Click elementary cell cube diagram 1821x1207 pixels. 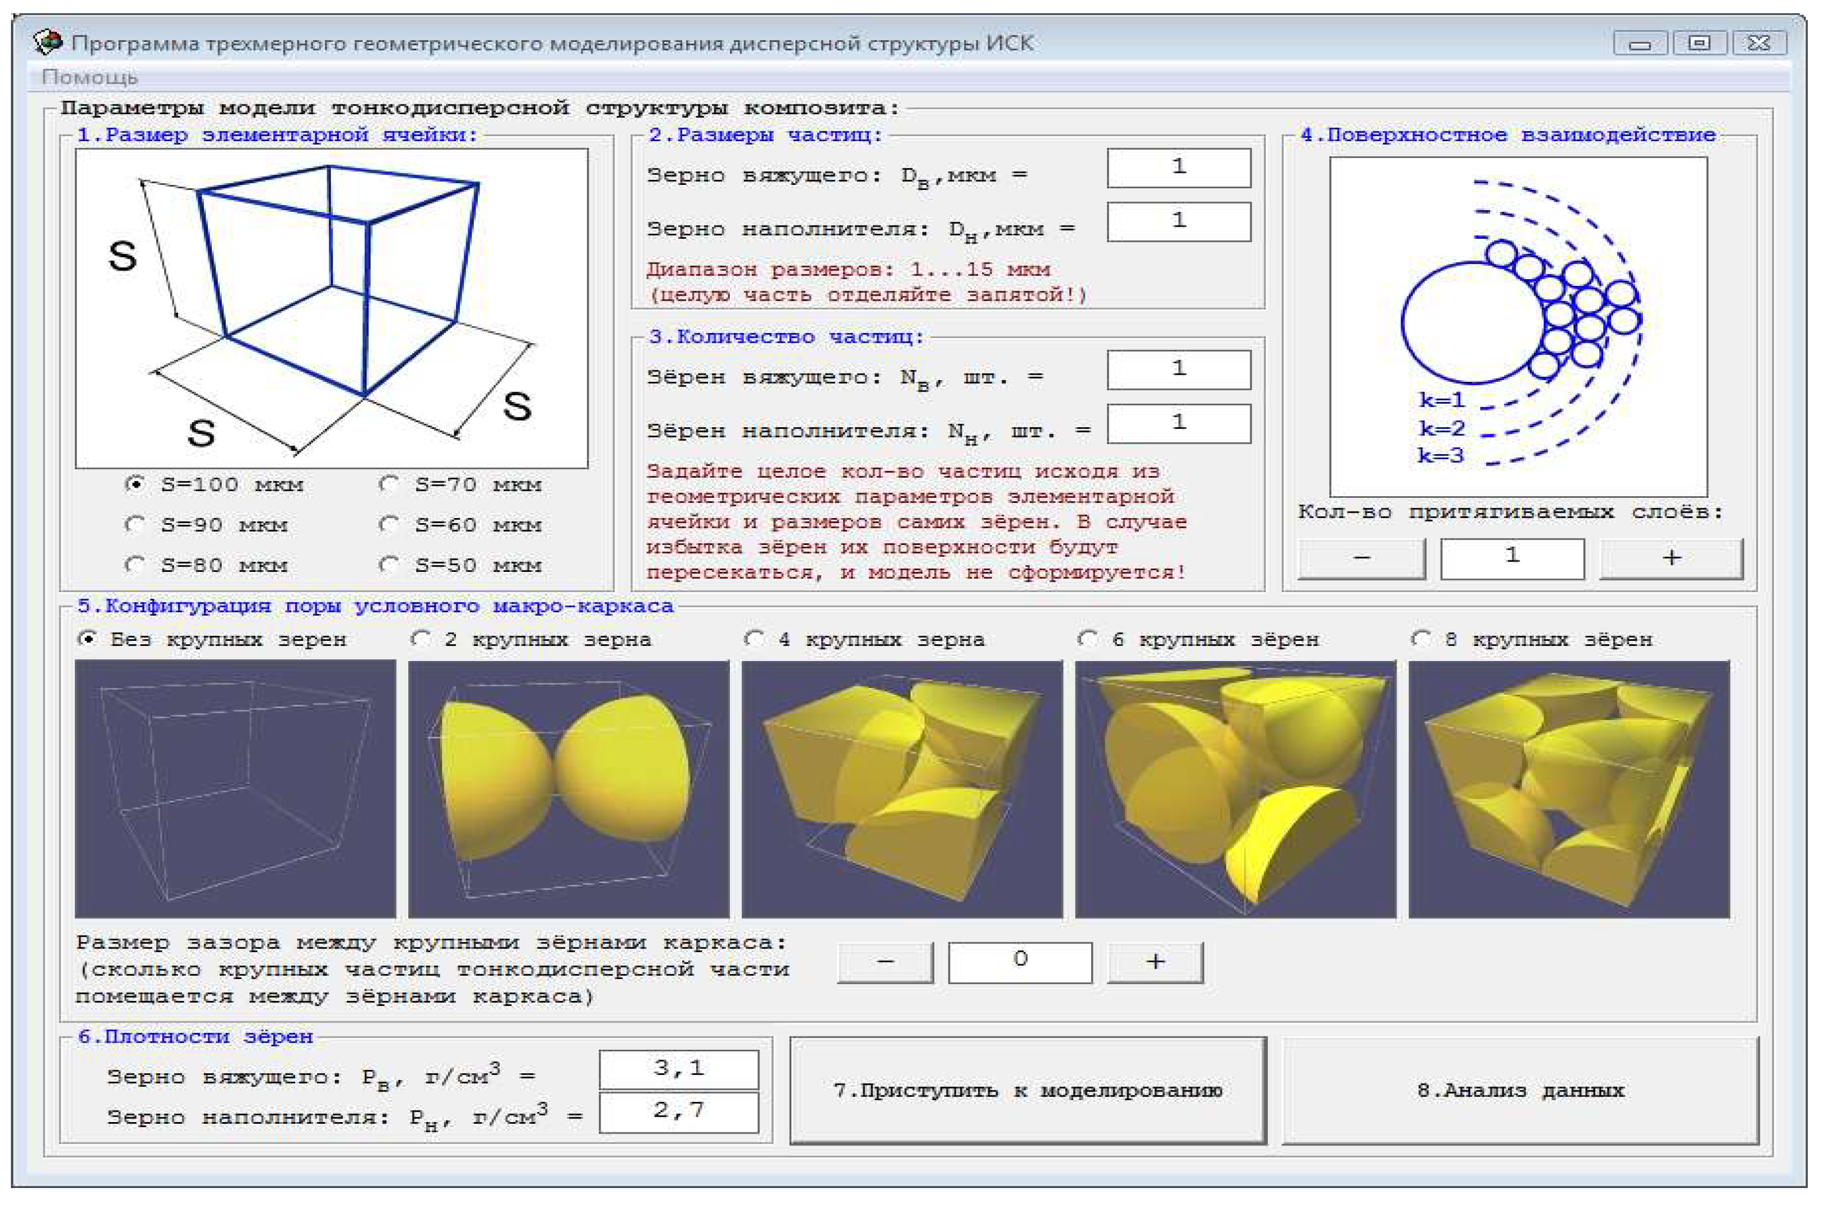pyautogui.click(x=332, y=308)
